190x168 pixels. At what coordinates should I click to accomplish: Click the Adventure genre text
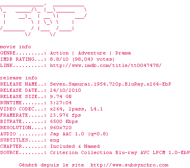(x=92, y=53)
